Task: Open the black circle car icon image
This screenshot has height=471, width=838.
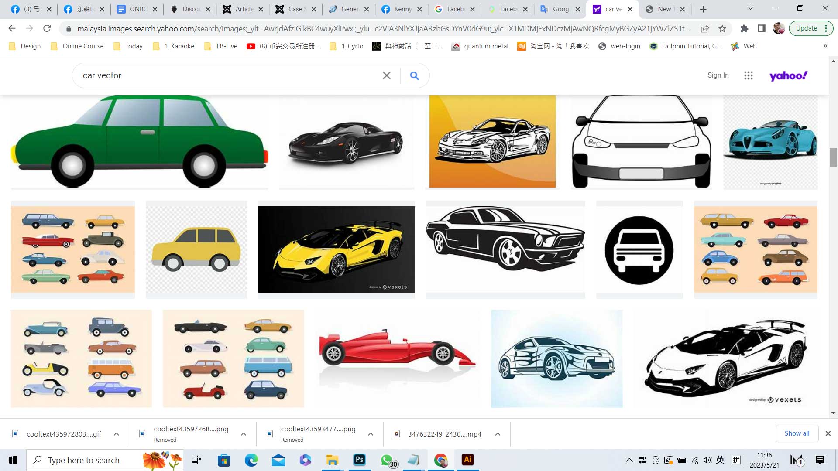Action: tap(639, 250)
